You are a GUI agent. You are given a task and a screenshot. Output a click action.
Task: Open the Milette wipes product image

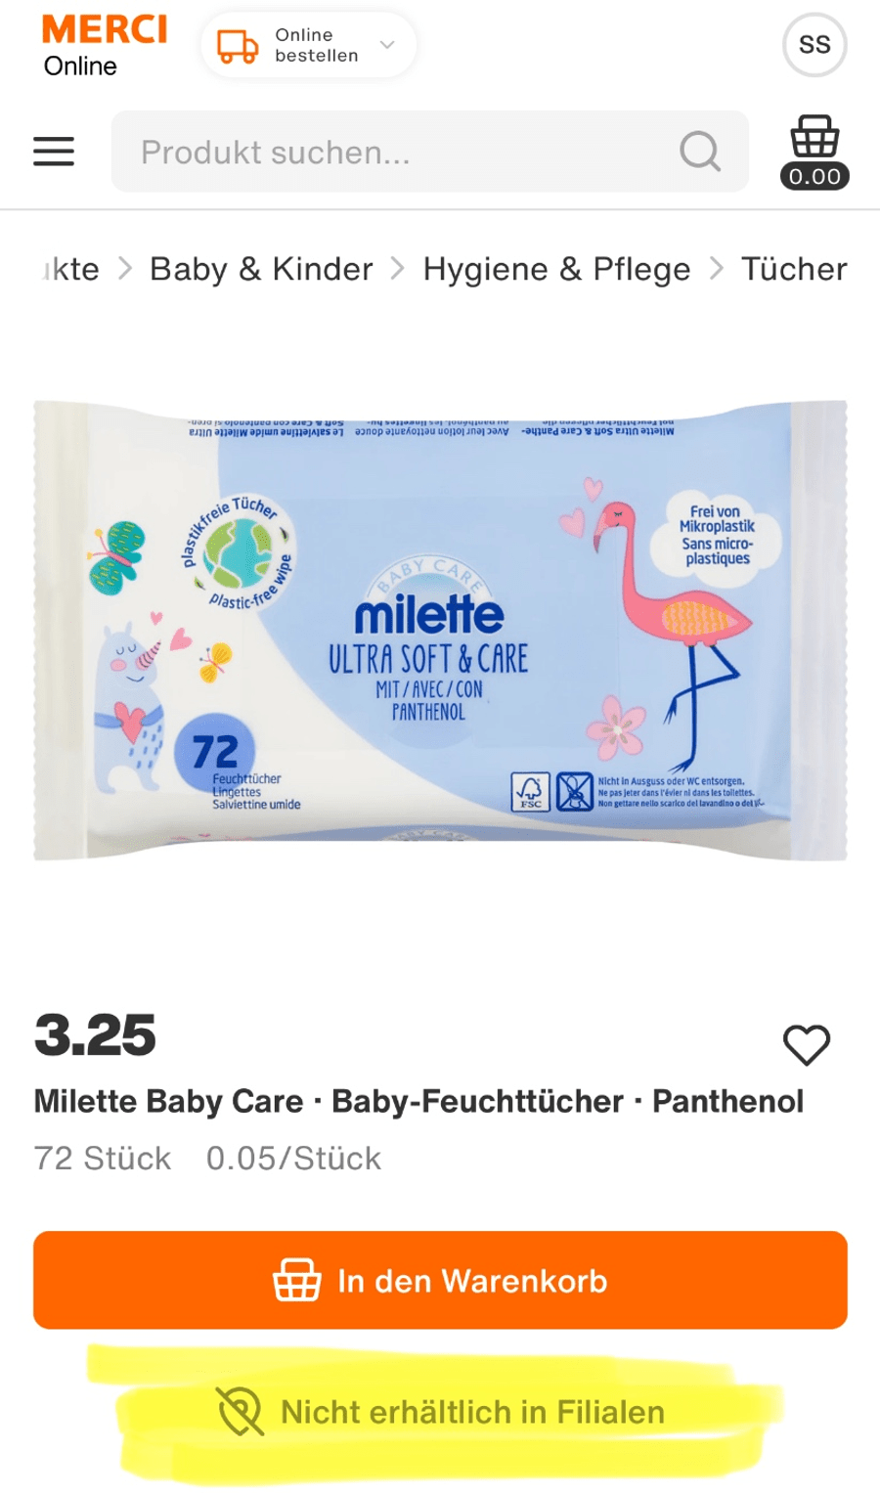[x=440, y=630]
